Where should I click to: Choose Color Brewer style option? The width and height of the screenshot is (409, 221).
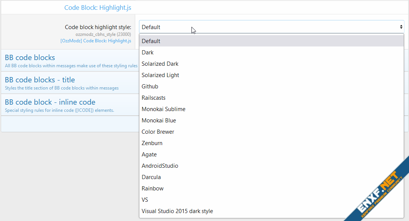158,132
